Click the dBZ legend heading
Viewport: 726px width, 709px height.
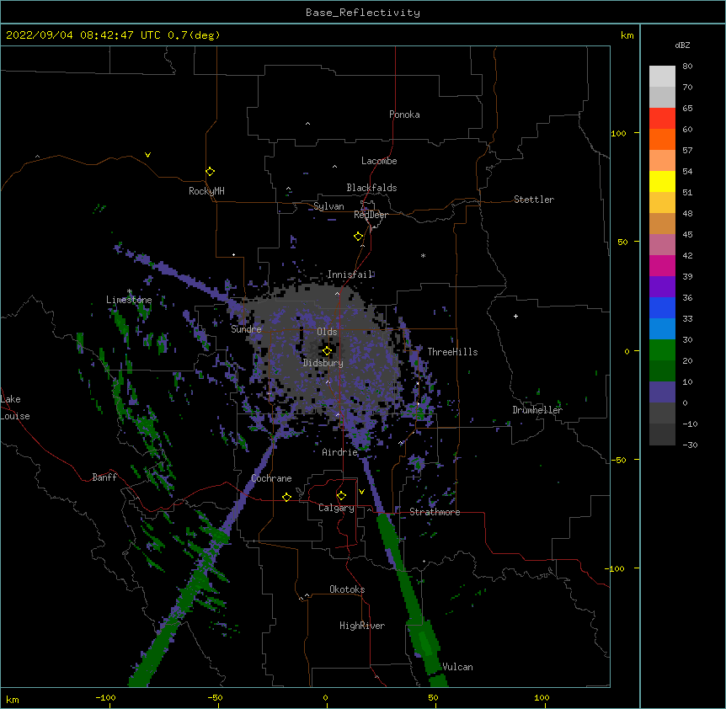[682, 45]
